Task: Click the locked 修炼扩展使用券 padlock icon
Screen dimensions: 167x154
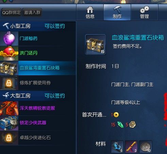Action: (x=9, y=83)
